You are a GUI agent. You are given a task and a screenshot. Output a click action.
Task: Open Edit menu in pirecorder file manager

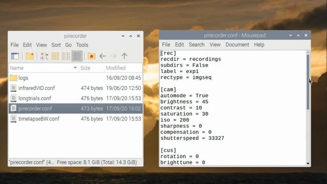click(x=27, y=45)
